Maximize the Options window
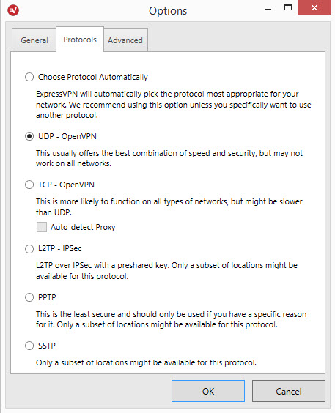Image resolution: width=335 pixels, height=413 pixels. (x=288, y=7)
